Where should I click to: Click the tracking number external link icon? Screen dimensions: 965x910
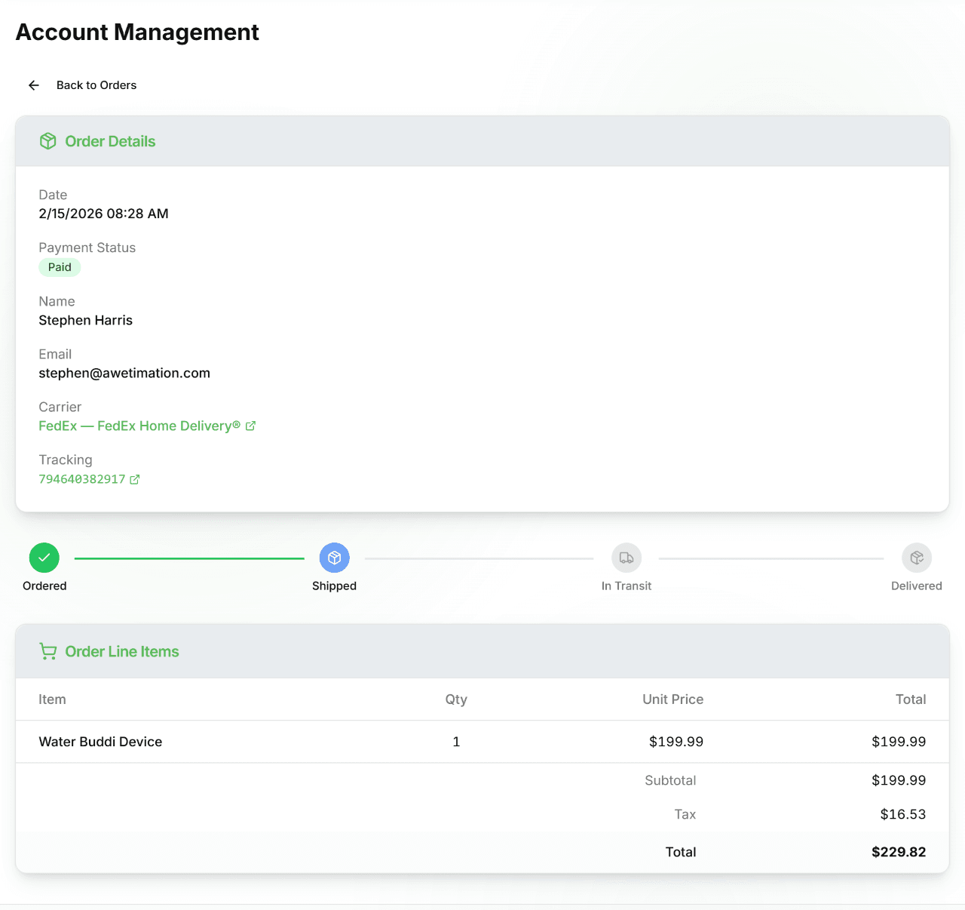tap(135, 479)
